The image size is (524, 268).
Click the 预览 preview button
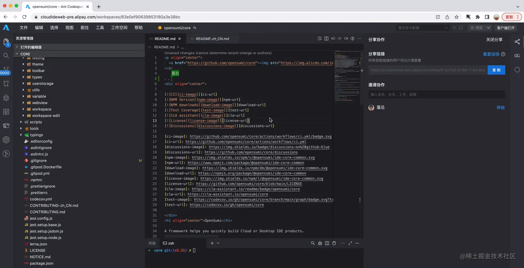[x=477, y=28]
